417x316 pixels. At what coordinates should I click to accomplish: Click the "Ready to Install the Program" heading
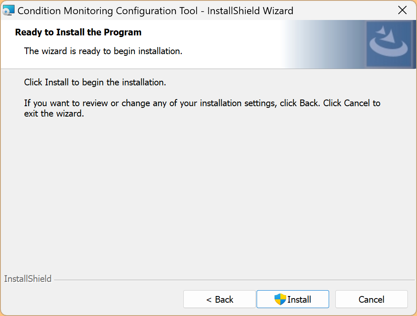pos(78,32)
